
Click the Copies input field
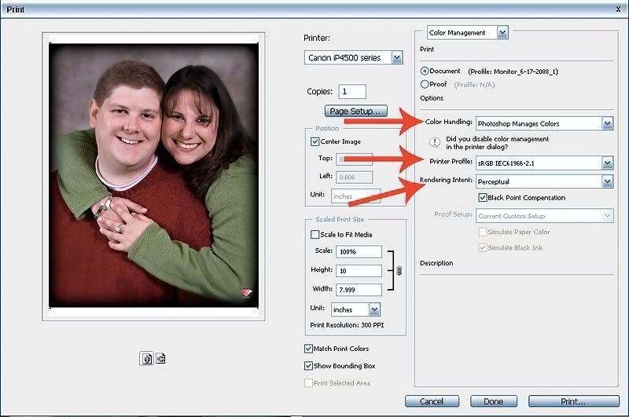[352, 92]
